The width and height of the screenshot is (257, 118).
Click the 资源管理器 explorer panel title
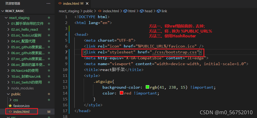(13, 3)
